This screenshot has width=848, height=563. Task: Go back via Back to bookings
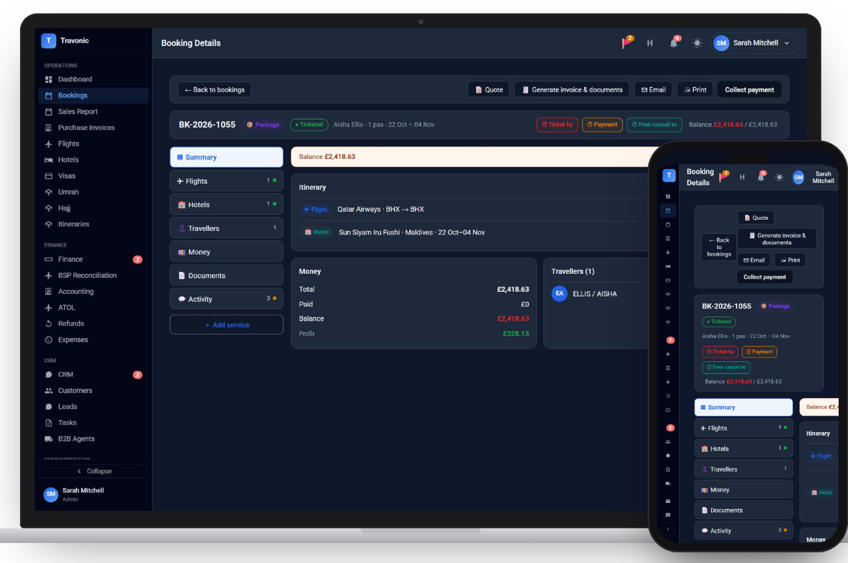[x=214, y=89]
